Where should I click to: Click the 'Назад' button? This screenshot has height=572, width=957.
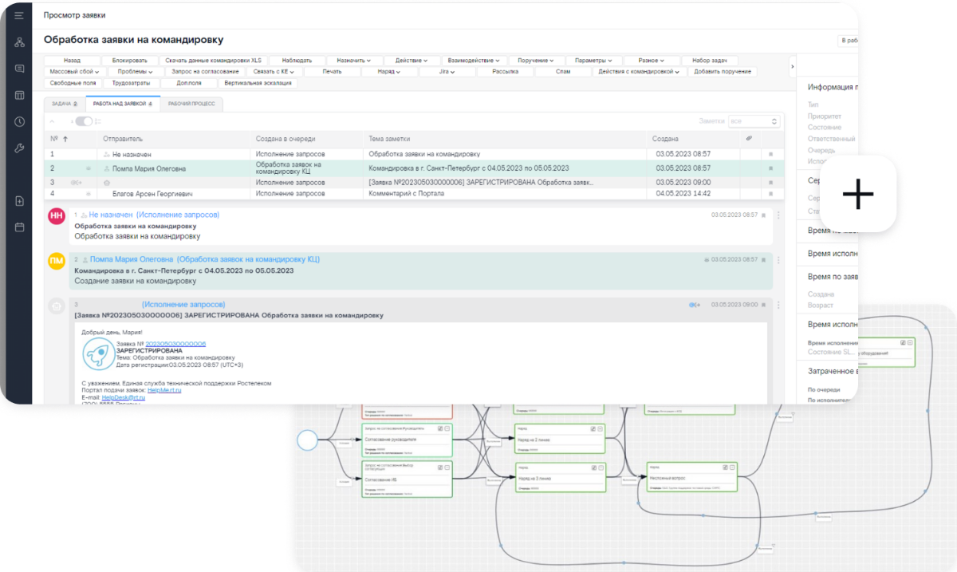pyautogui.click(x=73, y=61)
